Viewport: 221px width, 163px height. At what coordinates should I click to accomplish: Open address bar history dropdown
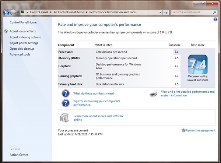tap(160, 13)
